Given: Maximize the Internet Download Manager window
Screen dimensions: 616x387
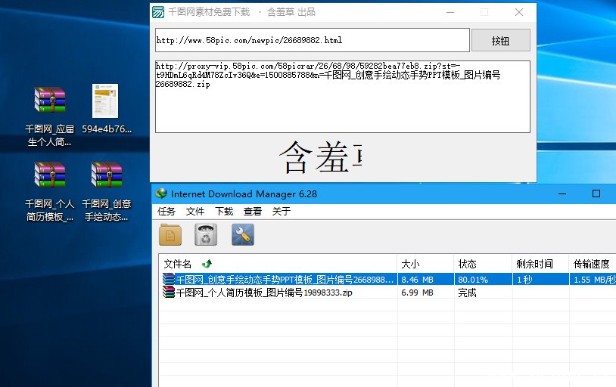Looking at the screenshot, I should (596, 193).
